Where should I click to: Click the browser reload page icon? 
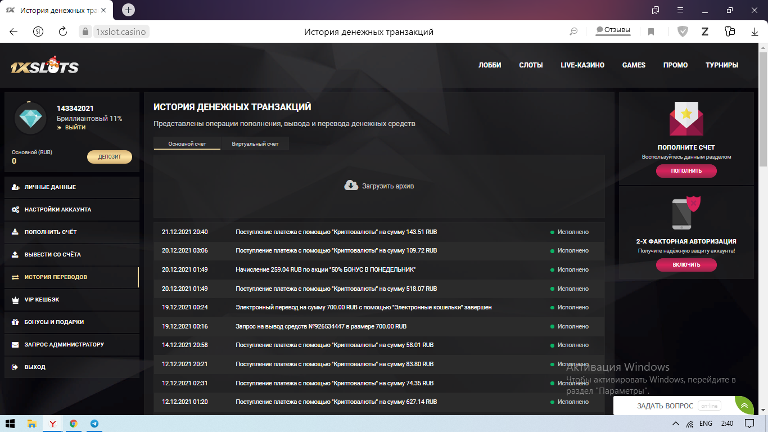pyautogui.click(x=63, y=31)
